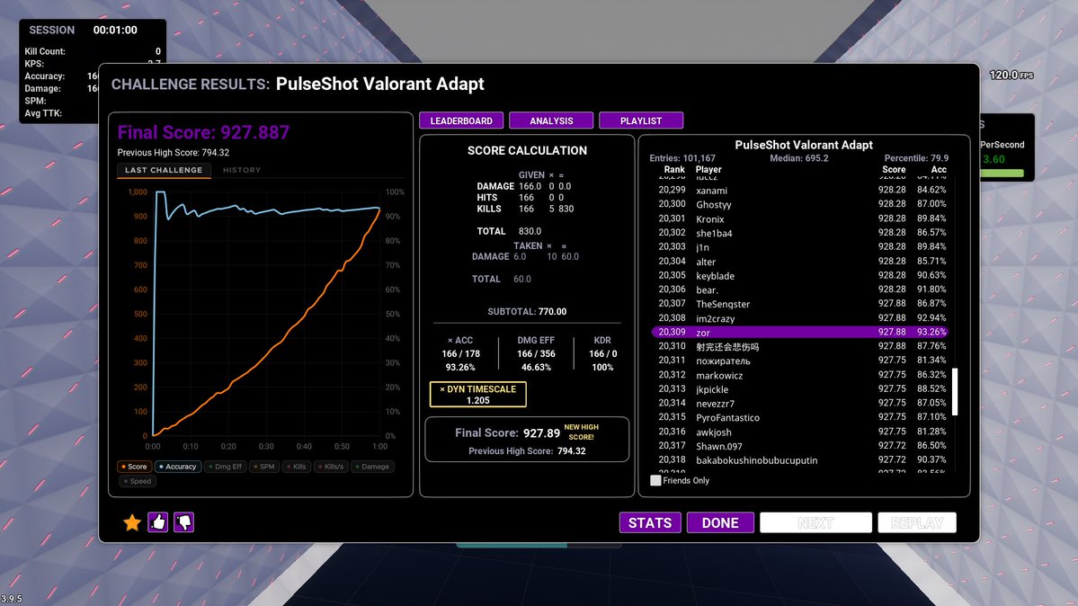
Task: Click the DONE button
Action: (x=720, y=522)
